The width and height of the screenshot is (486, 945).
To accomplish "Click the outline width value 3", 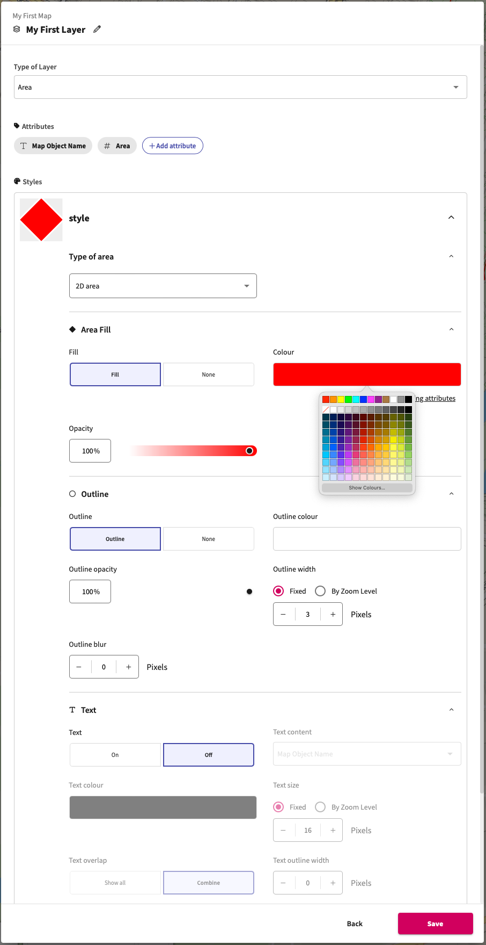I will tap(308, 614).
